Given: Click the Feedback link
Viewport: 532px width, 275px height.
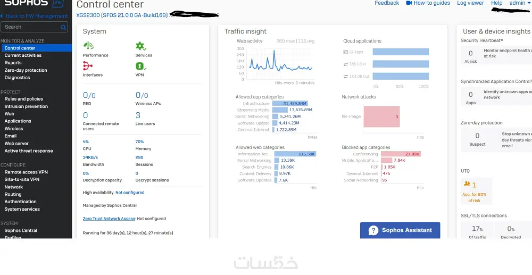Looking at the screenshot, I should (x=387, y=3).
